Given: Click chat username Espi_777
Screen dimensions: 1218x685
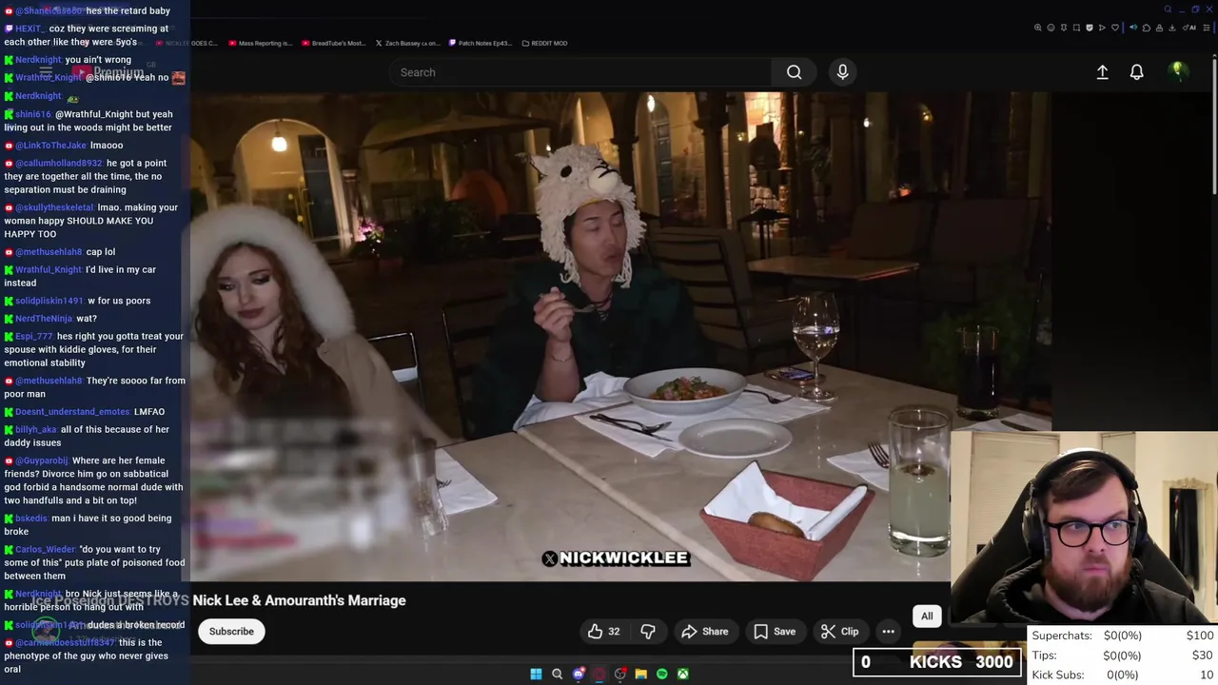Looking at the screenshot, I should coord(33,336).
